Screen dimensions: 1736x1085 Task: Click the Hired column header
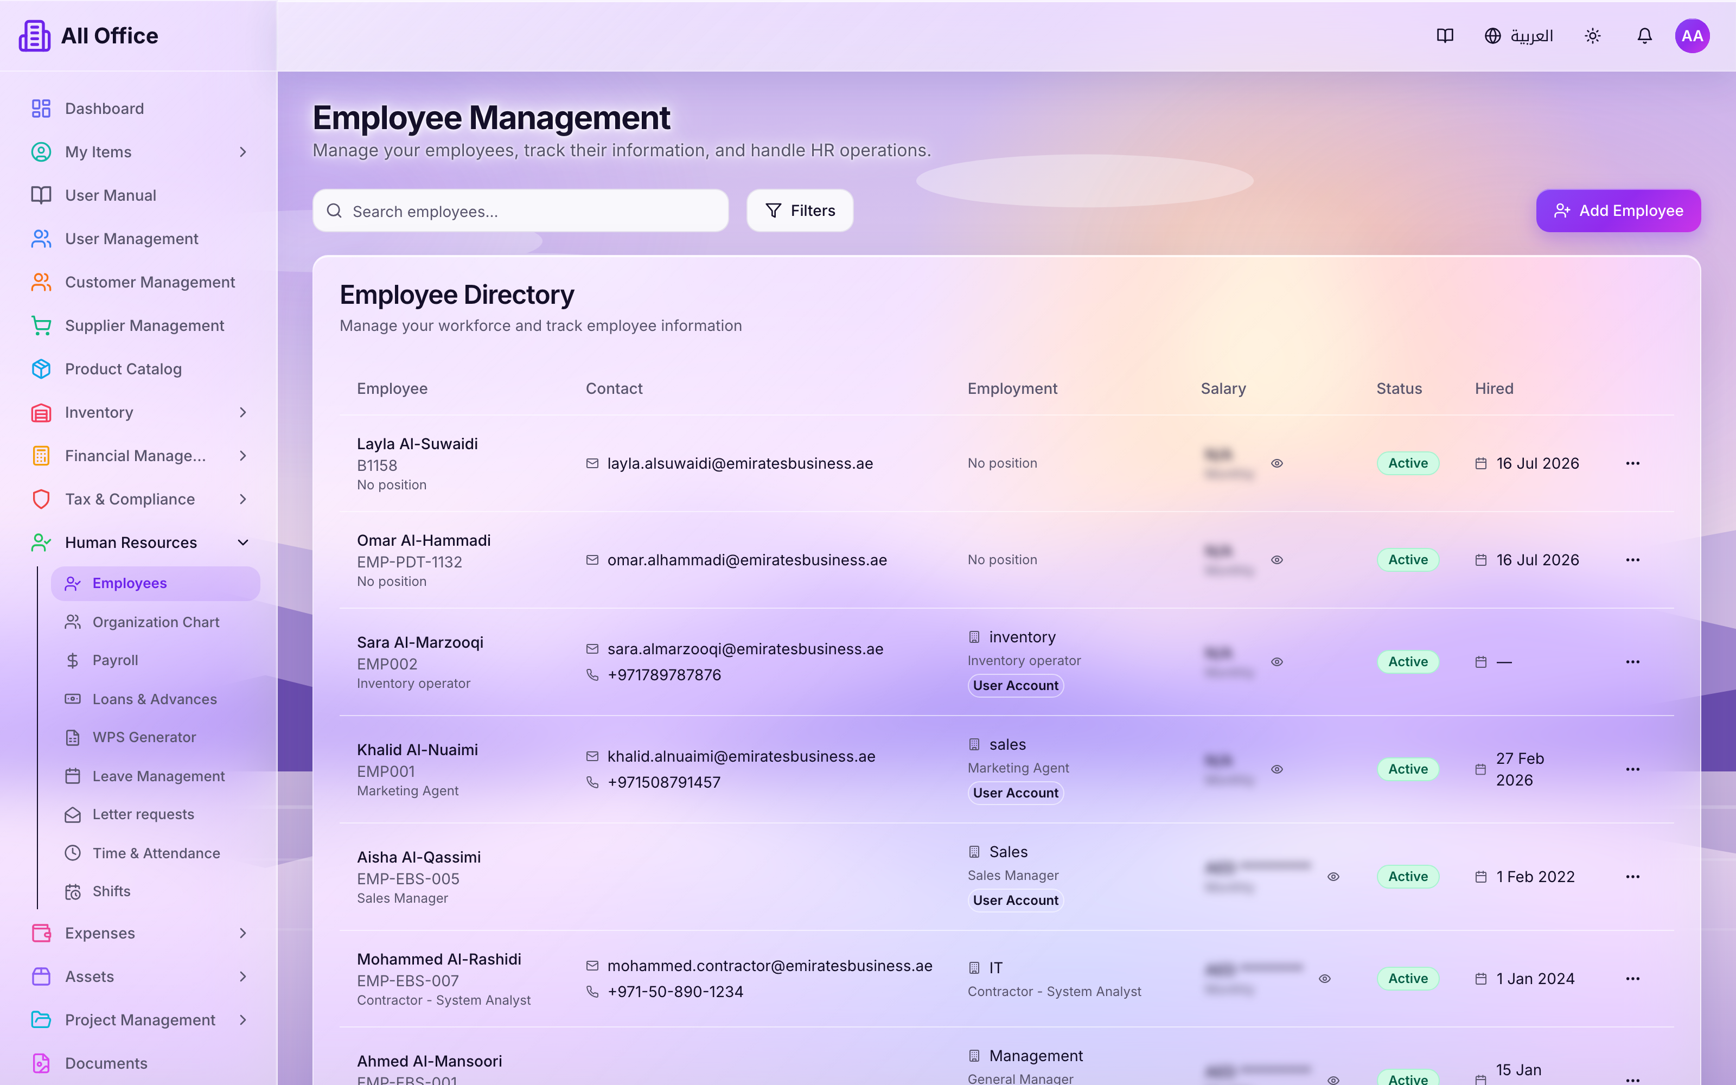pos(1494,388)
